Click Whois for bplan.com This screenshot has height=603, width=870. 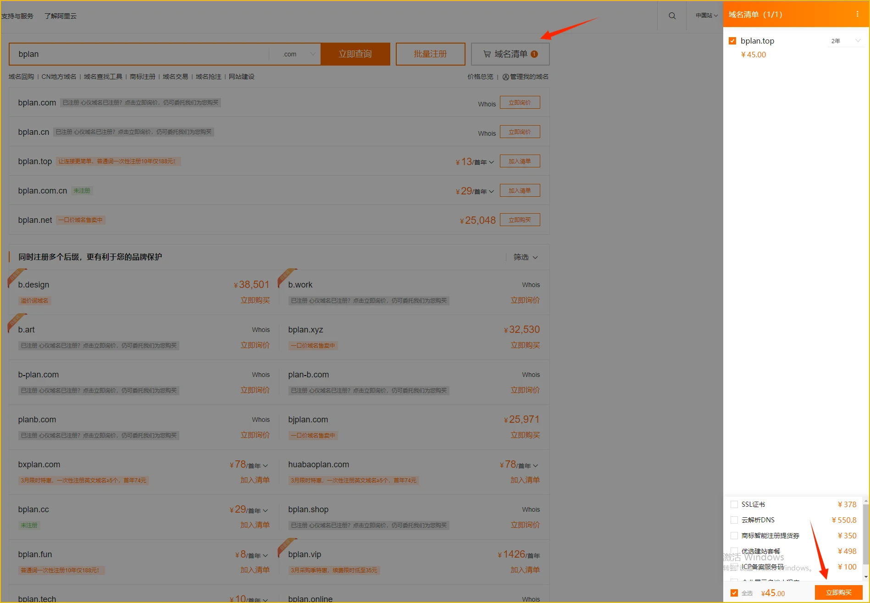(487, 104)
